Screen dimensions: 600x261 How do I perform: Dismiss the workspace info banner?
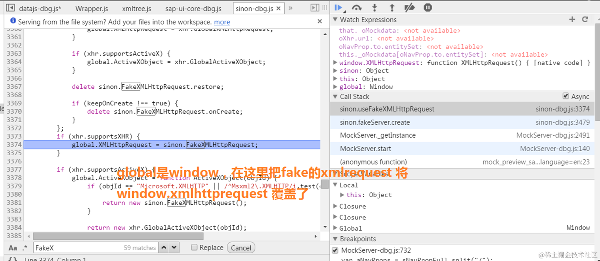pyautogui.click(x=320, y=21)
